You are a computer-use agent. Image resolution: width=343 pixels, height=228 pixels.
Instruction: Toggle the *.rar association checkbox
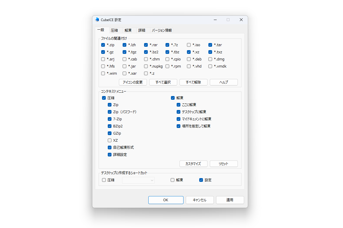coord(146,45)
